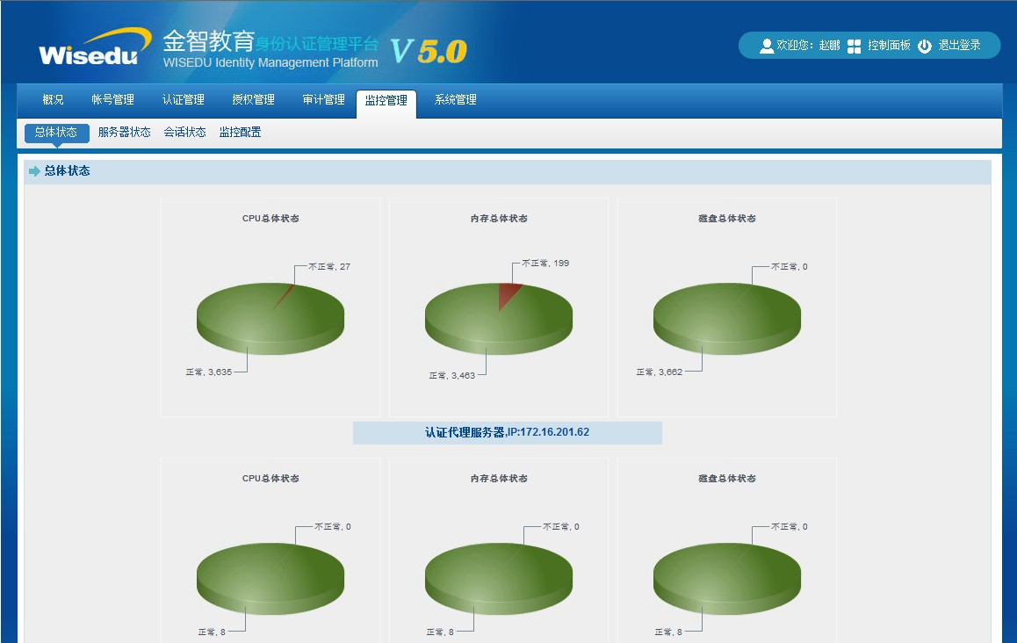Image resolution: width=1017 pixels, height=643 pixels.
Task: Open the 概况 overview tab
Action: pos(54,100)
